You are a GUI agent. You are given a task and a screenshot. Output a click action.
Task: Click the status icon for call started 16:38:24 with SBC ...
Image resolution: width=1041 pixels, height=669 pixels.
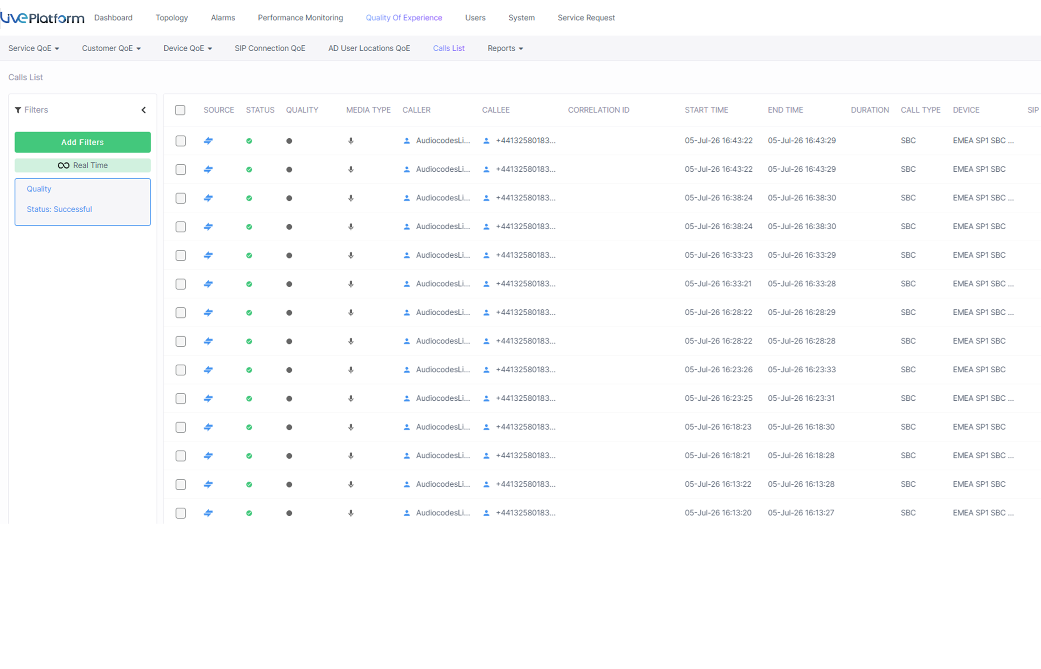coord(249,227)
